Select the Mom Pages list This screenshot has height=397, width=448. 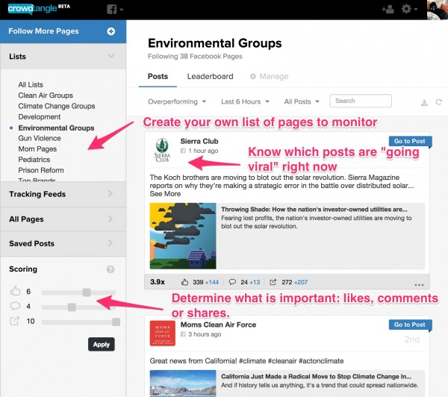coord(37,149)
